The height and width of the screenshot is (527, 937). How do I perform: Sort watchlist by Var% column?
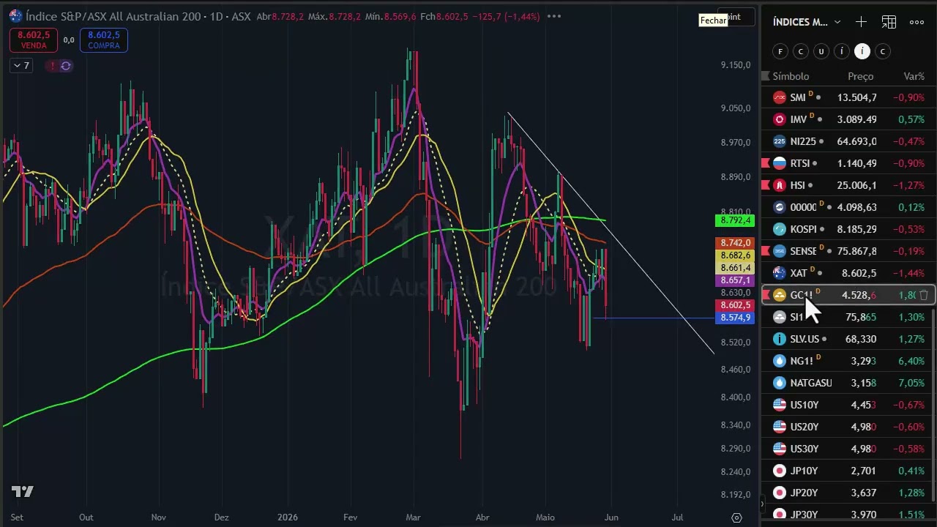coord(914,76)
